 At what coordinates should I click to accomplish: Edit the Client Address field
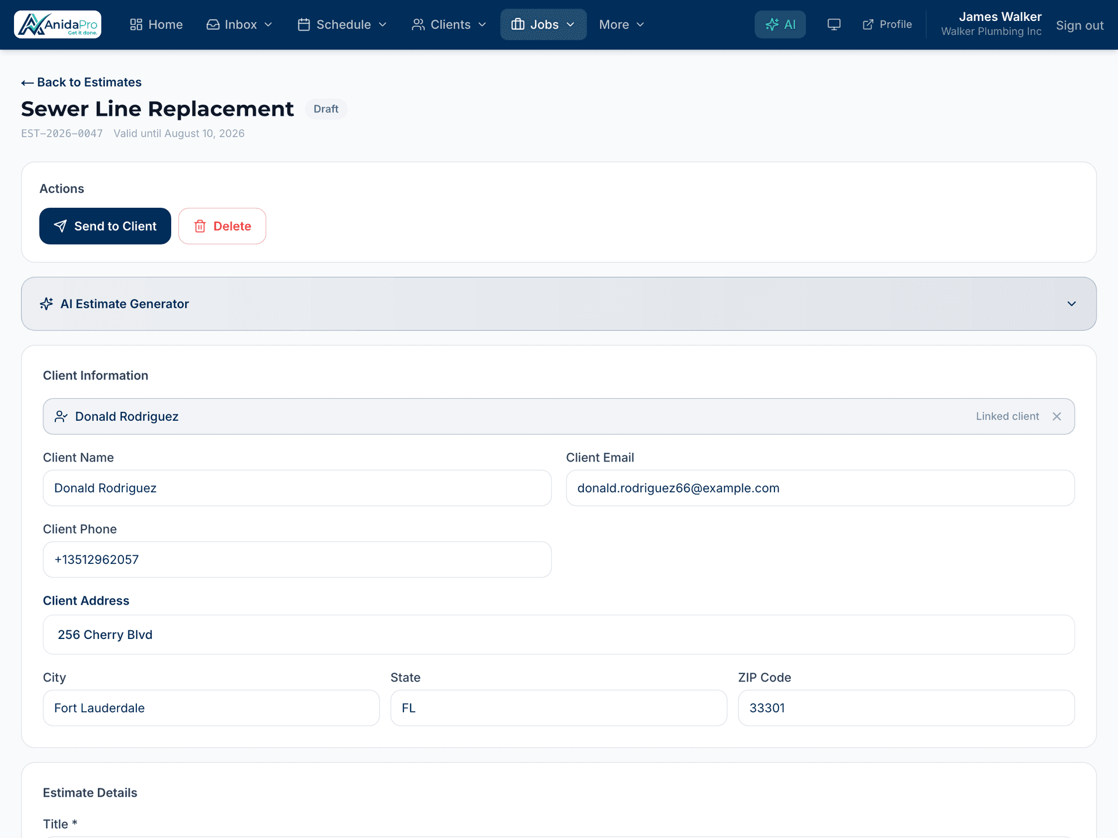click(559, 634)
